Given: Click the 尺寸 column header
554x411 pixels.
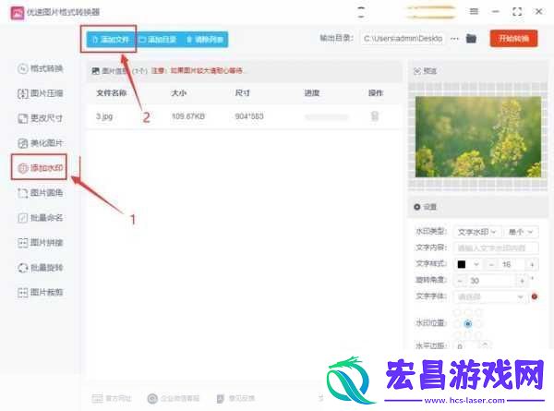Looking at the screenshot, I should tap(242, 93).
